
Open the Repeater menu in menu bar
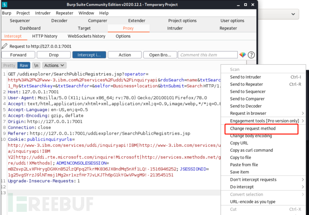click(x=64, y=13)
